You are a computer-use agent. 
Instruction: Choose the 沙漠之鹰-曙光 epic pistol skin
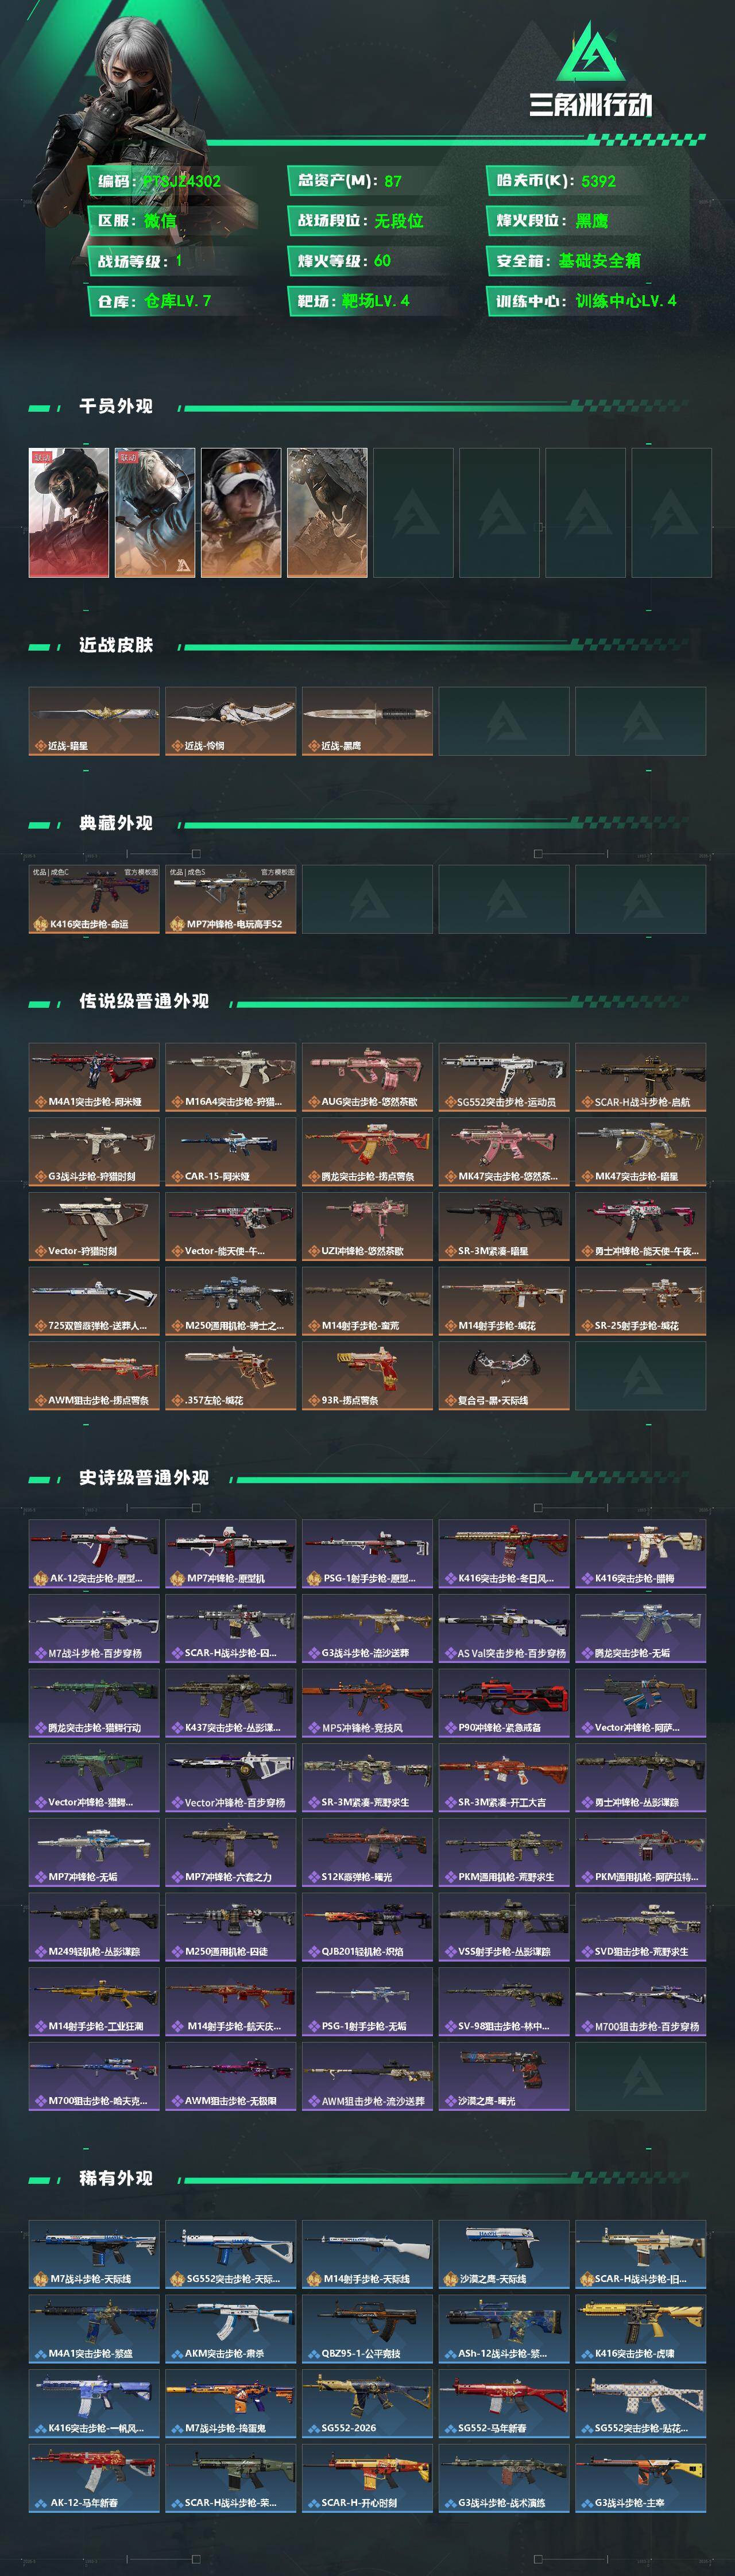point(504,2076)
